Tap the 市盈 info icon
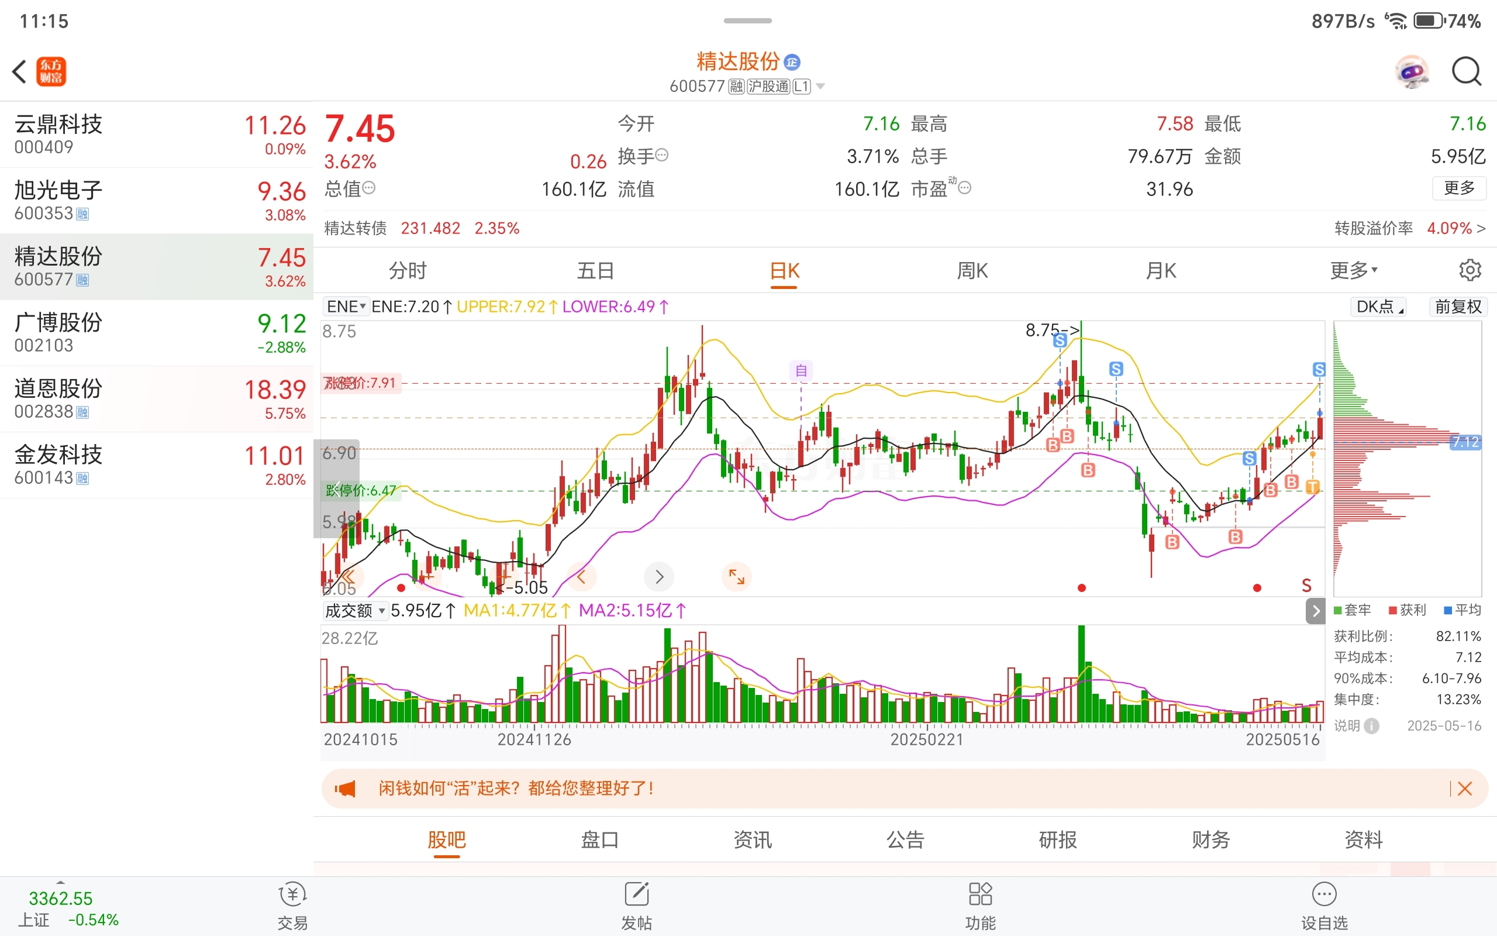The height and width of the screenshot is (936, 1497). pyautogui.click(x=964, y=188)
